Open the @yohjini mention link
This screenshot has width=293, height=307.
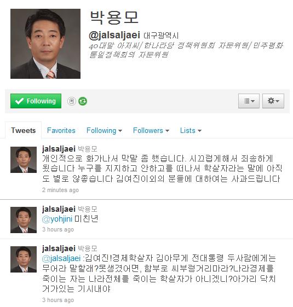coord(57,219)
